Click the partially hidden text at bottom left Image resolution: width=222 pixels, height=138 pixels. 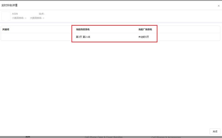click(28, 137)
